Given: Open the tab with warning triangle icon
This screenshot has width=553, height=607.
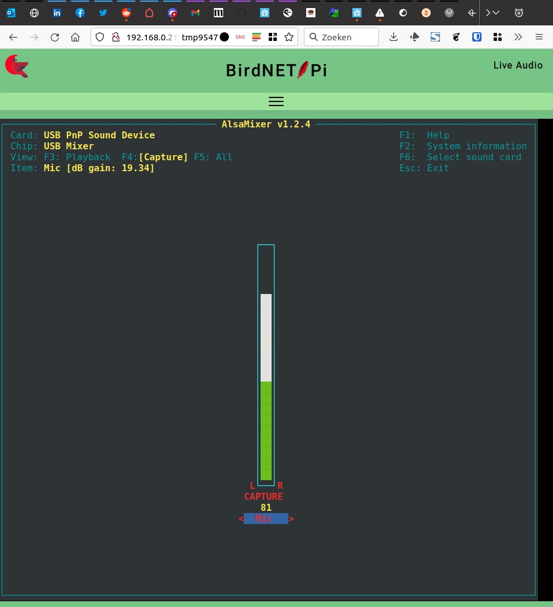Looking at the screenshot, I should point(380,13).
